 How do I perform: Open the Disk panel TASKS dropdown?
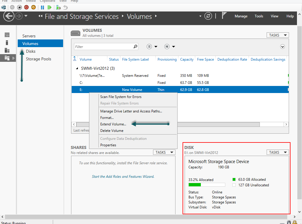pos(278,152)
